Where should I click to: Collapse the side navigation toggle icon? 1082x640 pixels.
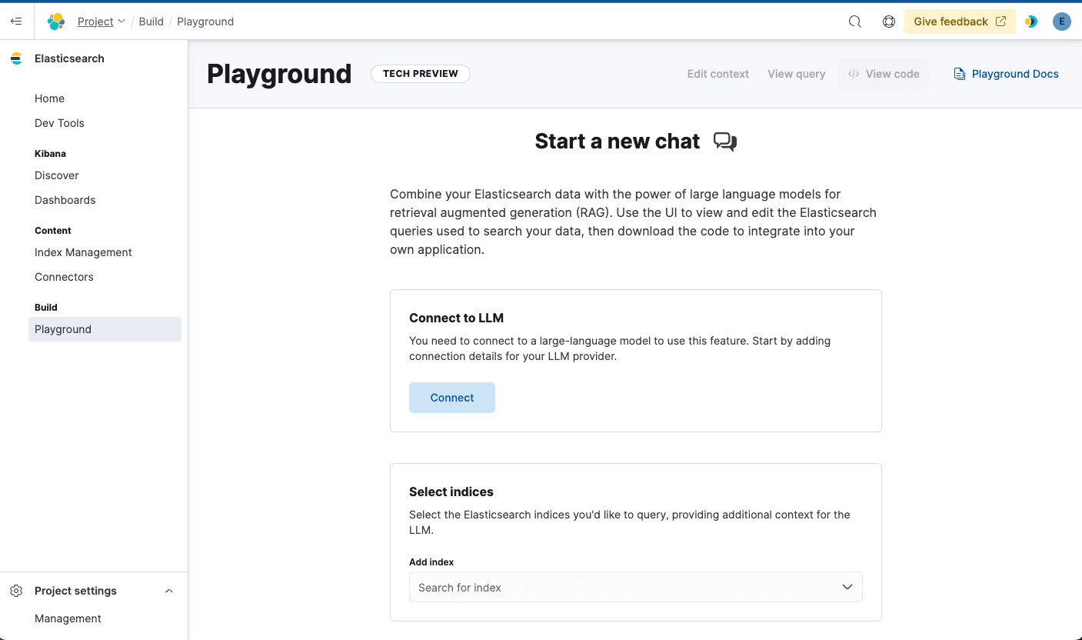pyautogui.click(x=16, y=22)
